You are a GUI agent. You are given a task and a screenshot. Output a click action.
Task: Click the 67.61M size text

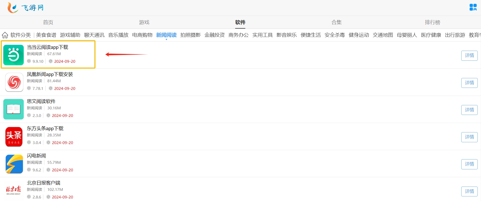pos(54,54)
